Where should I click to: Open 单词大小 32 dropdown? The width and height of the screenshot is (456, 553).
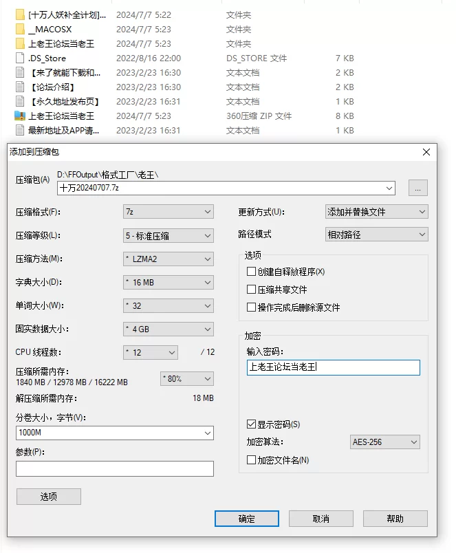pos(169,306)
